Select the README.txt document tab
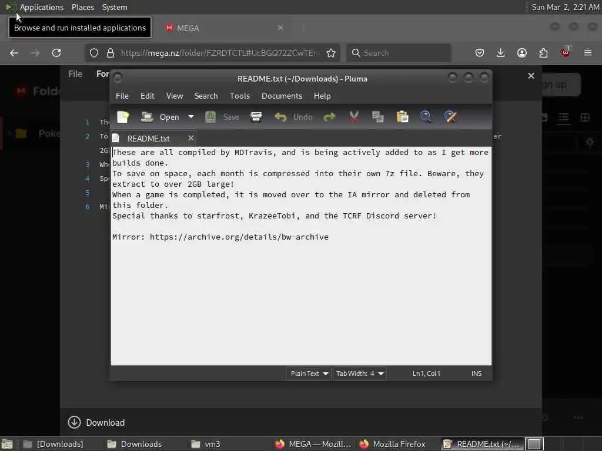The width and height of the screenshot is (602, 451). click(x=148, y=139)
